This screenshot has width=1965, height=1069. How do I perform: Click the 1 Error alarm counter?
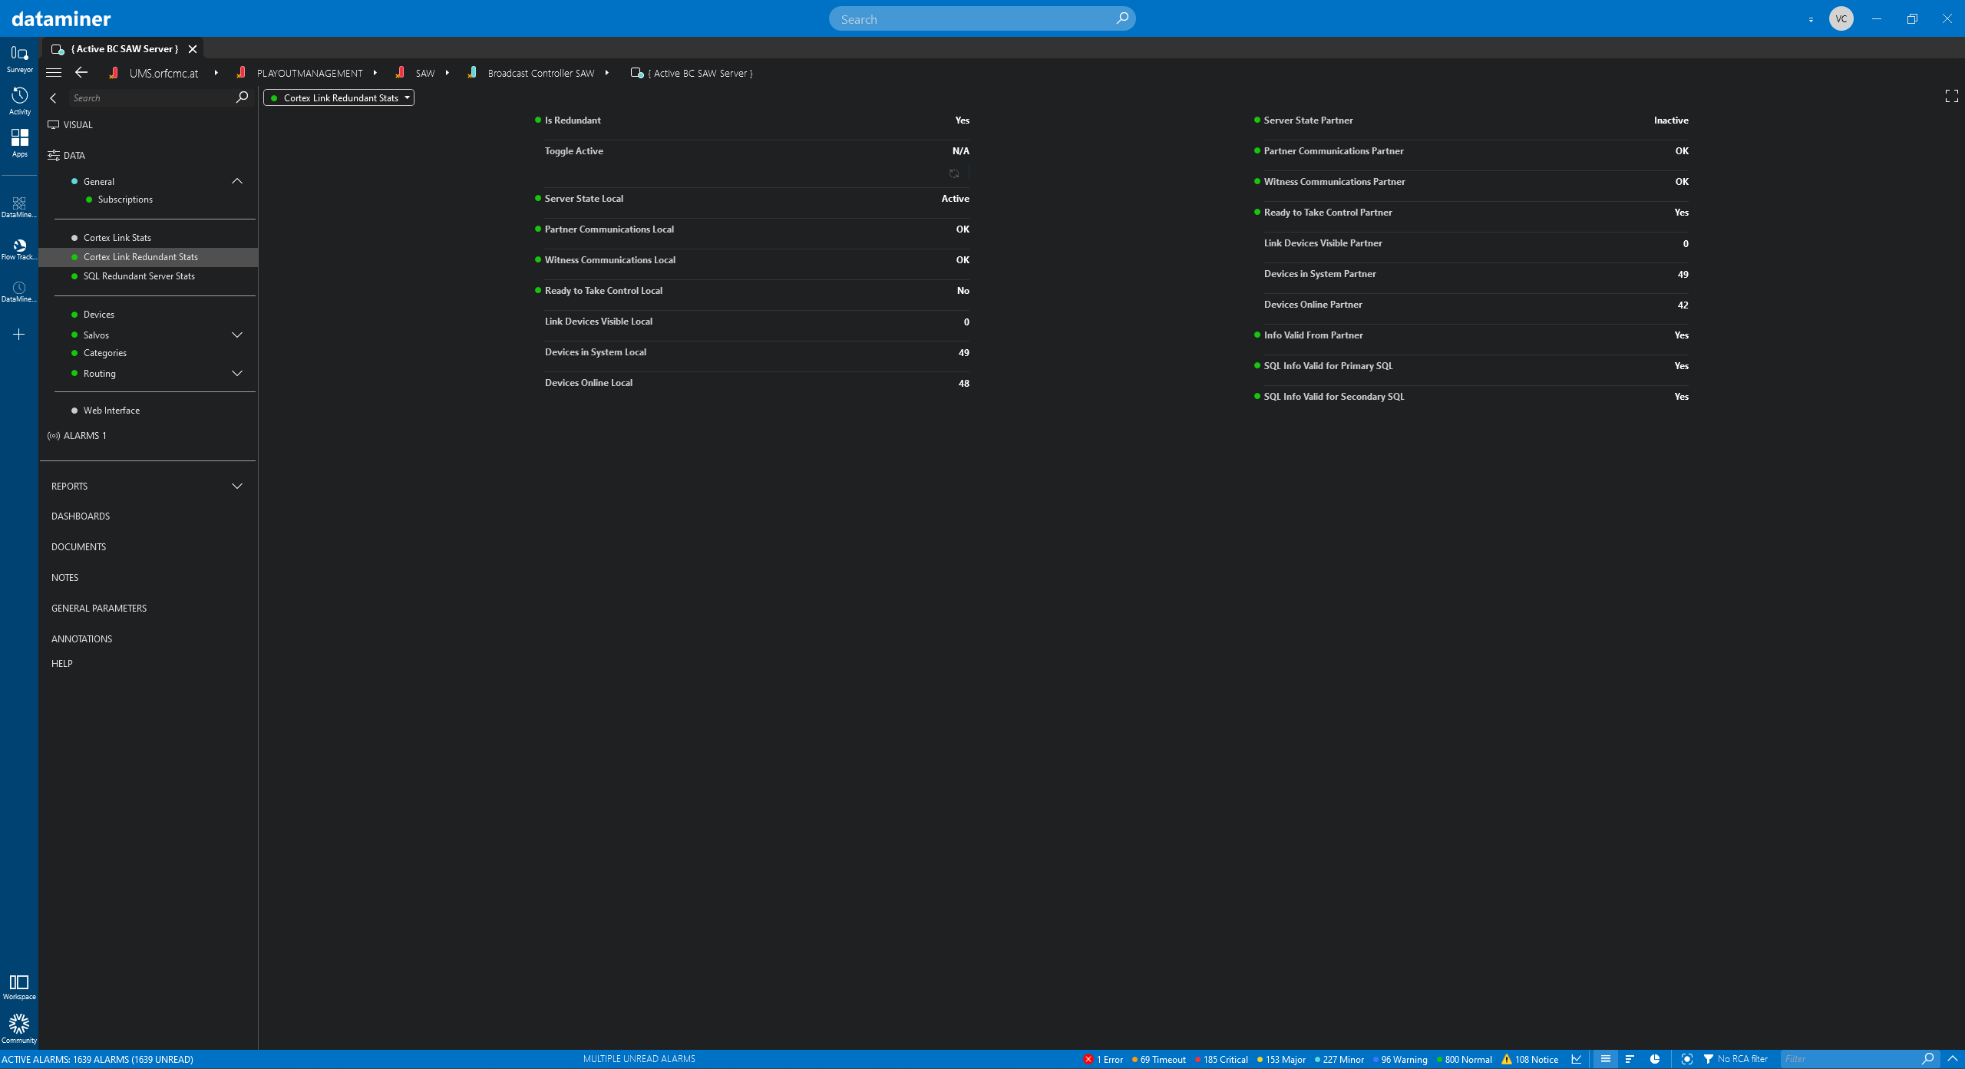1103,1059
